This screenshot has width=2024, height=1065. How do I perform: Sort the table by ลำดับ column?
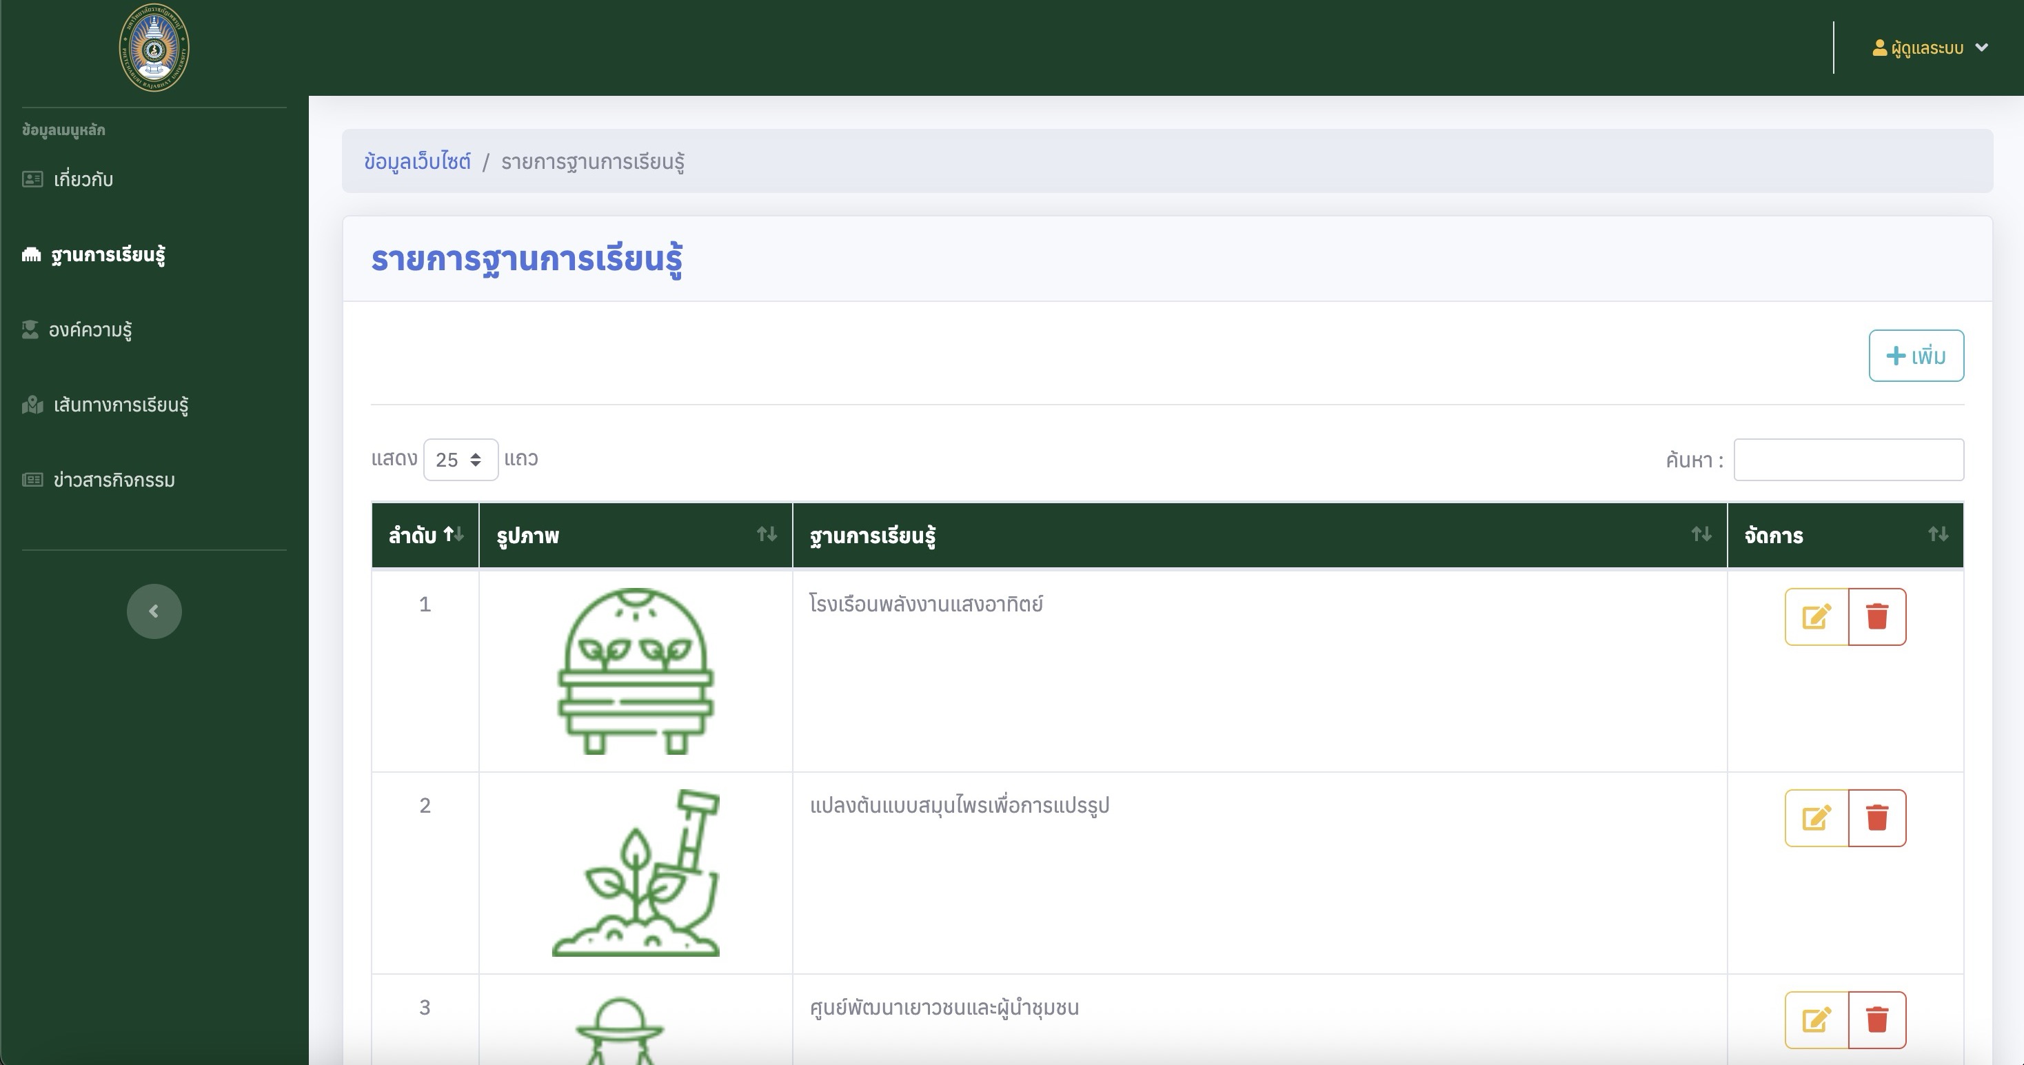[x=425, y=536]
